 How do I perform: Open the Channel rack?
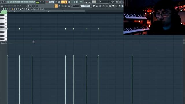pyautogui.click(x=100, y=6)
